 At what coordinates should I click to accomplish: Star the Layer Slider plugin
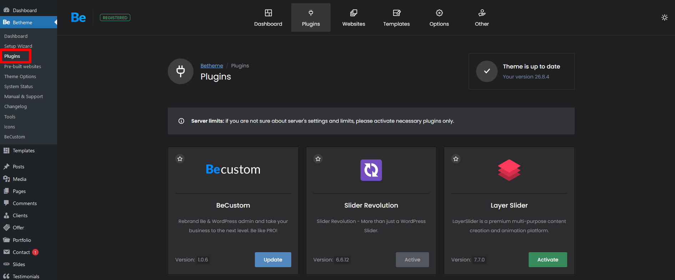click(456, 159)
